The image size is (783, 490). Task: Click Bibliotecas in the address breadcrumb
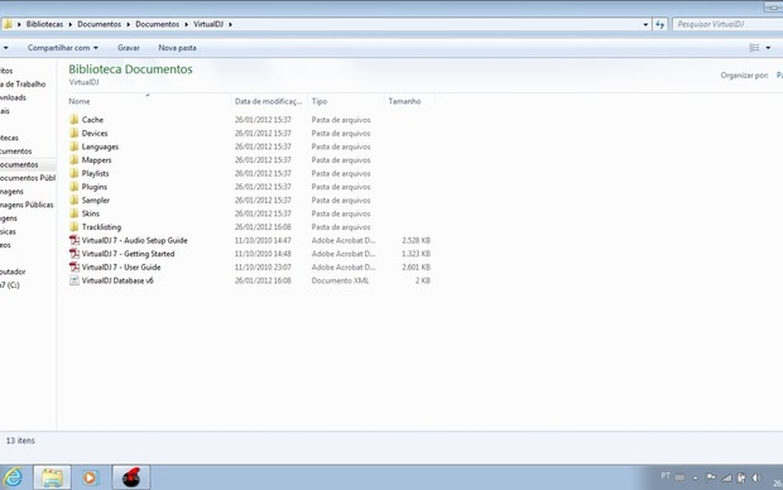pos(45,24)
